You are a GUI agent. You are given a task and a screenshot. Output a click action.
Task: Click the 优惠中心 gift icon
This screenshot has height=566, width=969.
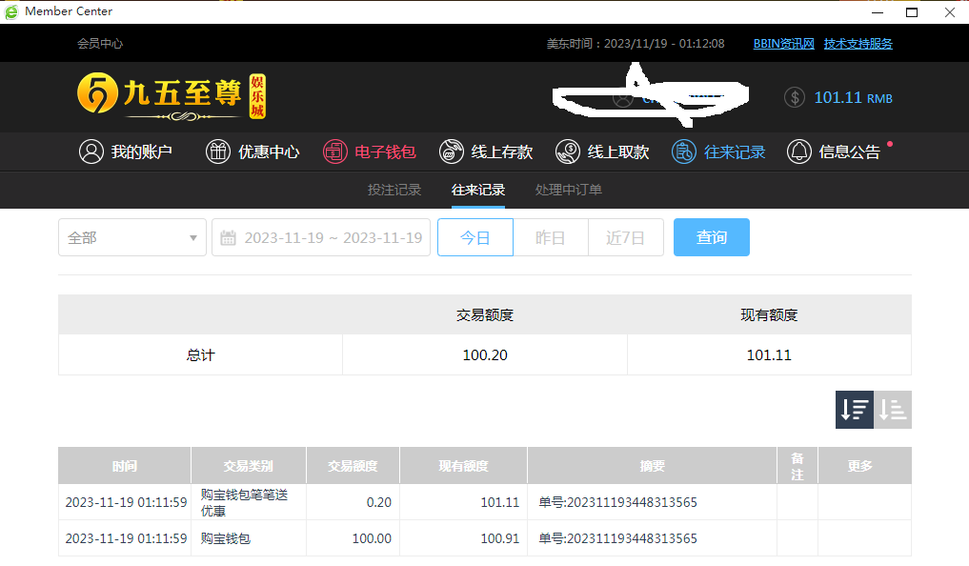pyautogui.click(x=217, y=152)
